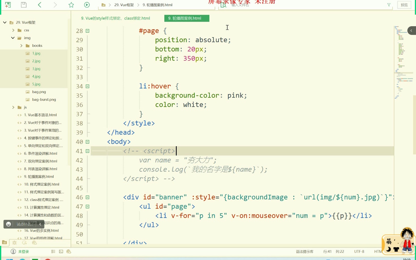Toggle the 英 input mode on IME bar
The width and height of the screenshot is (416, 260).
coord(389,241)
